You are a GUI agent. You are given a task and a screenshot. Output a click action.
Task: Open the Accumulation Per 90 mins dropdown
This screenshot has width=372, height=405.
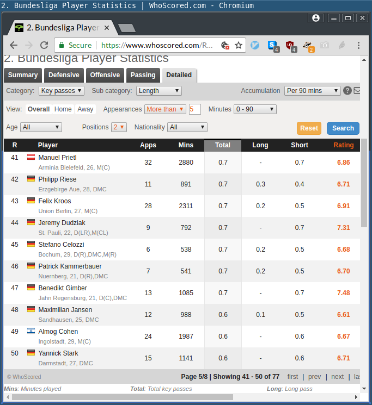(x=312, y=91)
